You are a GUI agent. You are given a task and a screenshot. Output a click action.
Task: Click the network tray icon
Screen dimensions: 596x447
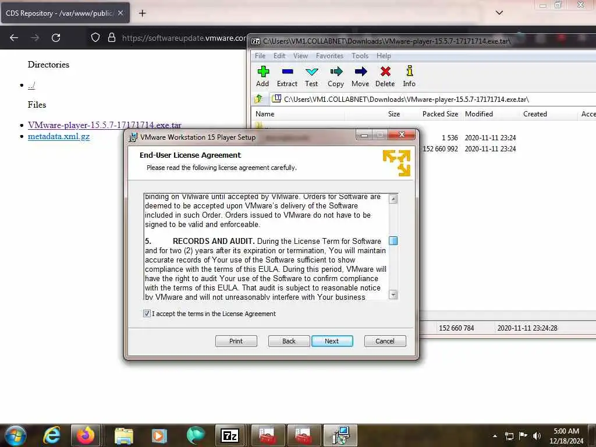tap(509, 436)
